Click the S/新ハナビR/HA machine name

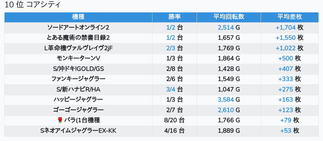(x=78, y=89)
